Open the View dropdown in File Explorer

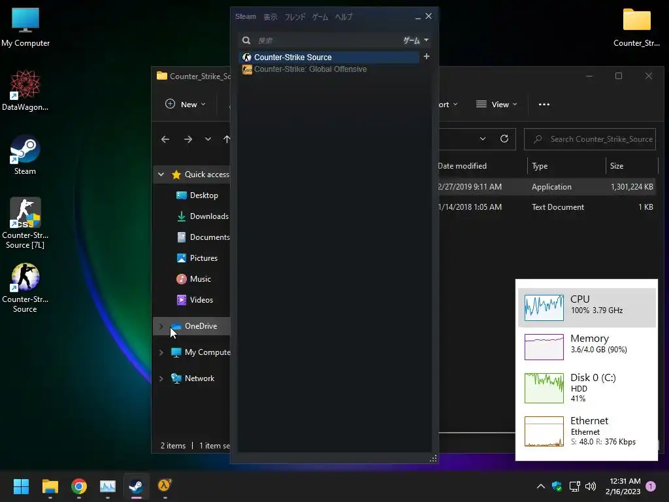(497, 104)
